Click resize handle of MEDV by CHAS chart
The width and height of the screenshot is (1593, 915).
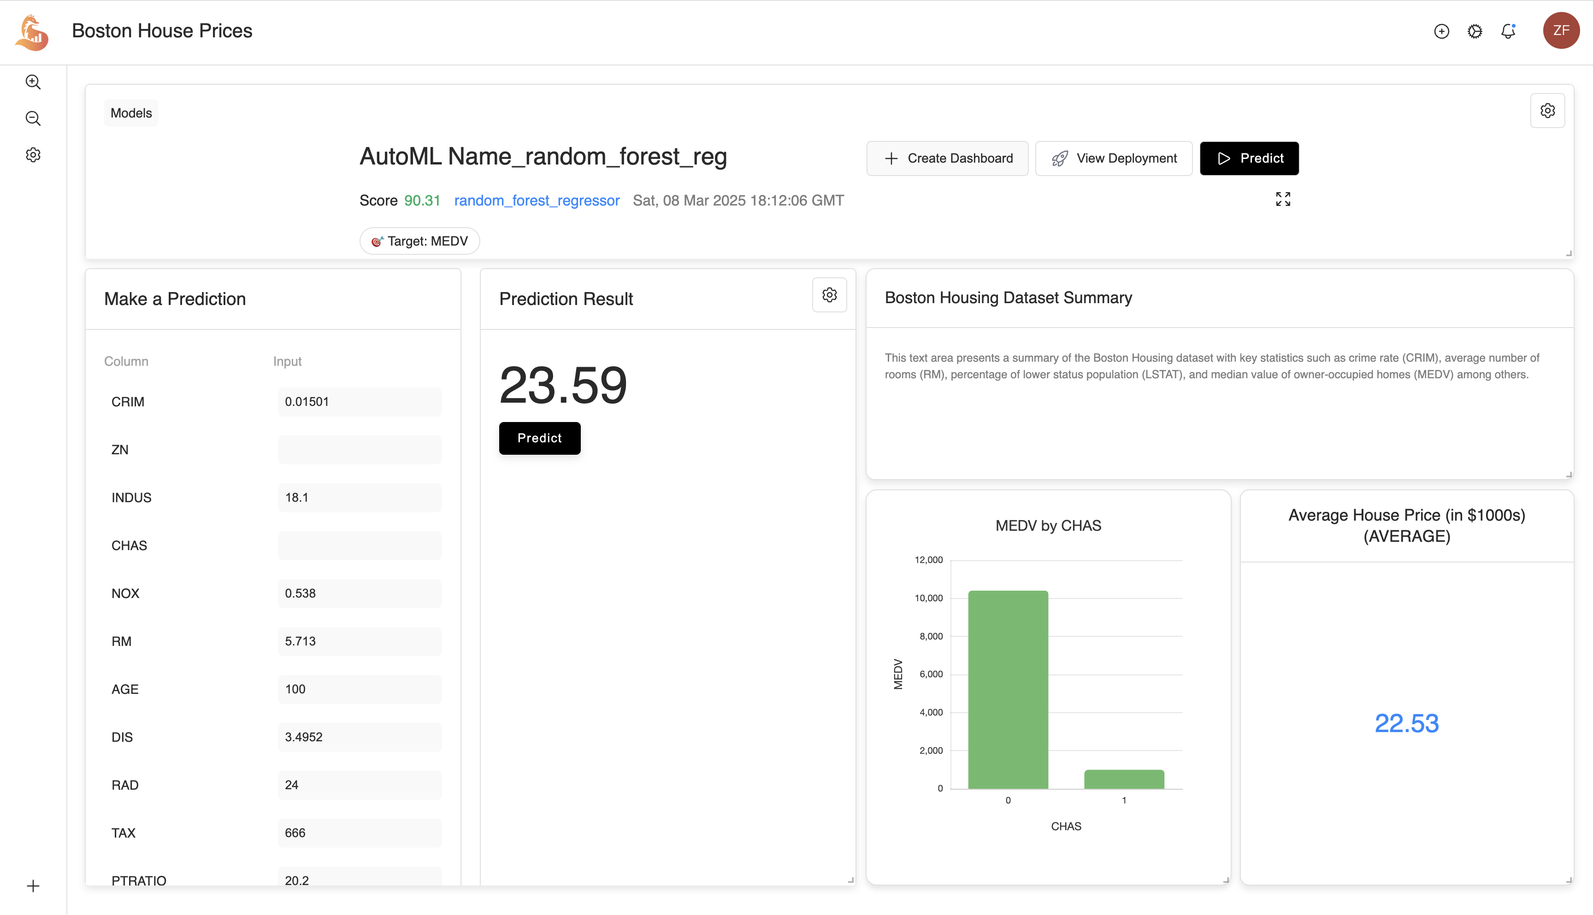pyautogui.click(x=1225, y=880)
